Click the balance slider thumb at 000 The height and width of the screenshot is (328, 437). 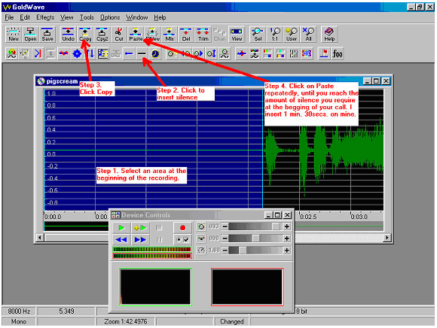[x=255, y=238]
